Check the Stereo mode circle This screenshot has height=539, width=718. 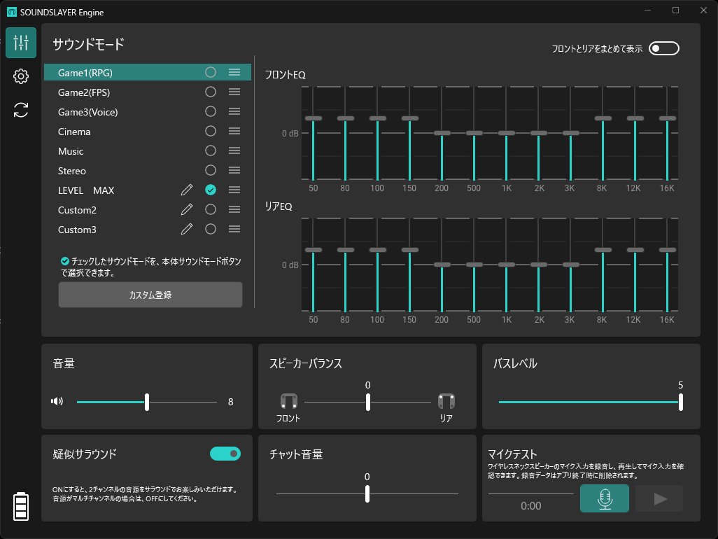(211, 170)
